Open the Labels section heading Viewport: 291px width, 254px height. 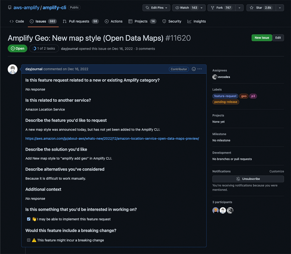click(x=217, y=89)
